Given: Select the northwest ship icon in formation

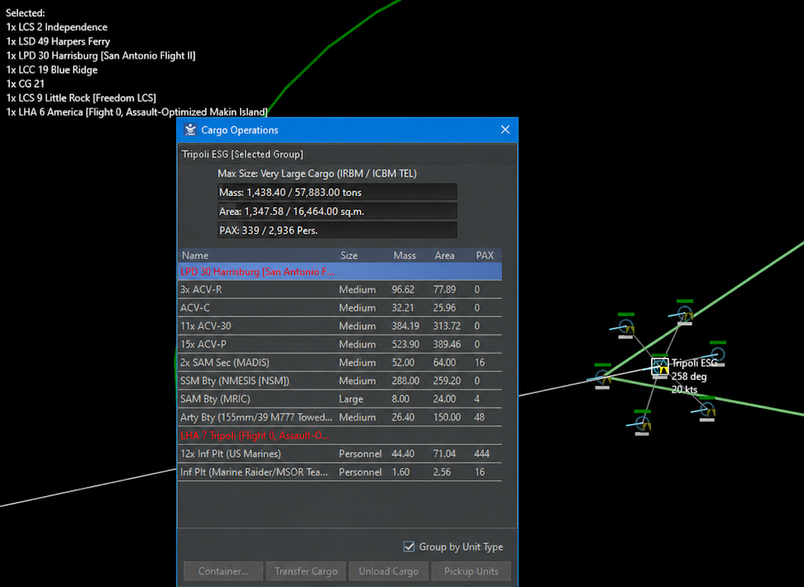Looking at the screenshot, I should (626, 326).
